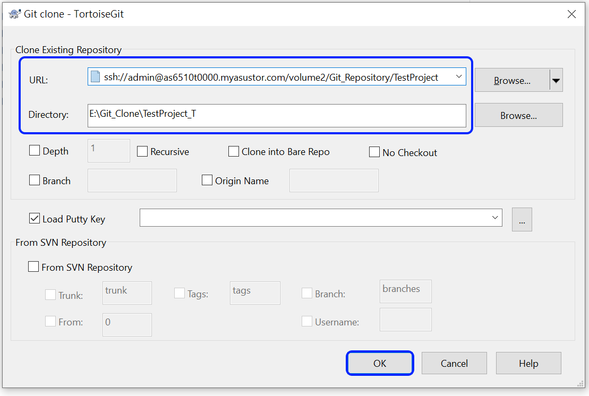This screenshot has width=589, height=396.
Task: Open the URL Browse button's arrow menu
Action: (556, 80)
